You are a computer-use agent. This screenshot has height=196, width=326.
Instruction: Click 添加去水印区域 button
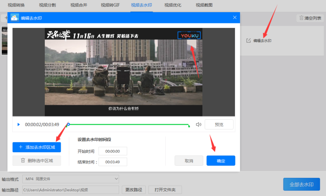37,147
